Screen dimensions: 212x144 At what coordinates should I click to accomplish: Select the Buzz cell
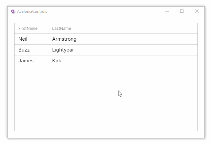24,50
